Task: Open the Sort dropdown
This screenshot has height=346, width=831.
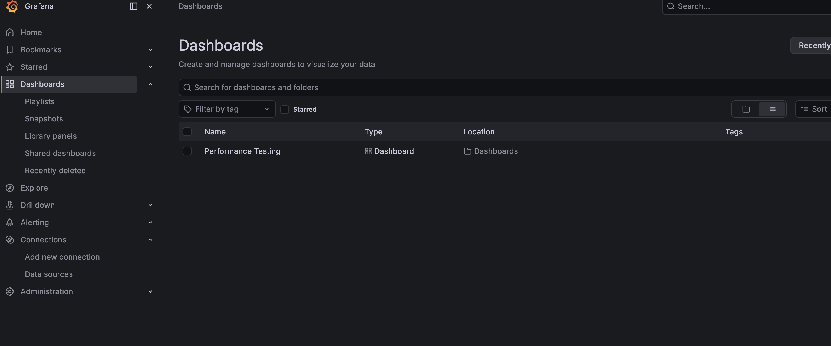Action: [x=813, y=109]
